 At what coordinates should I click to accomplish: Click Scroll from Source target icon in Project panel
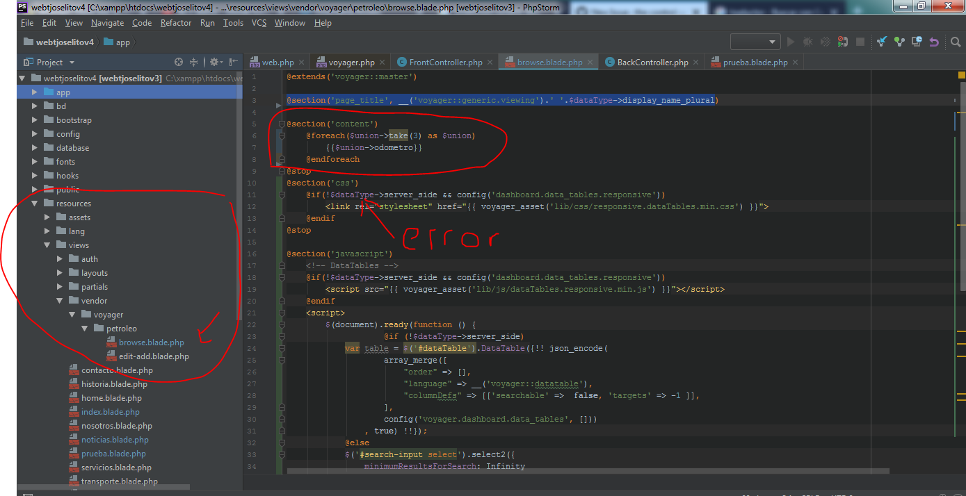pyautogui.click(x=179, y=62)
